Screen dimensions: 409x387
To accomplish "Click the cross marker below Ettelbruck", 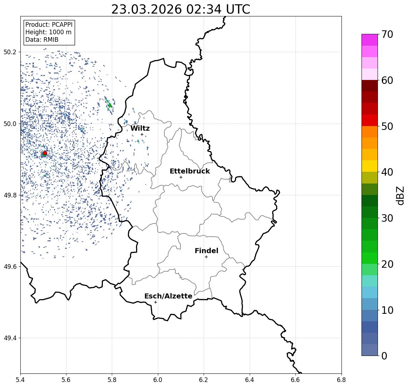I will [x=181, y=177].
